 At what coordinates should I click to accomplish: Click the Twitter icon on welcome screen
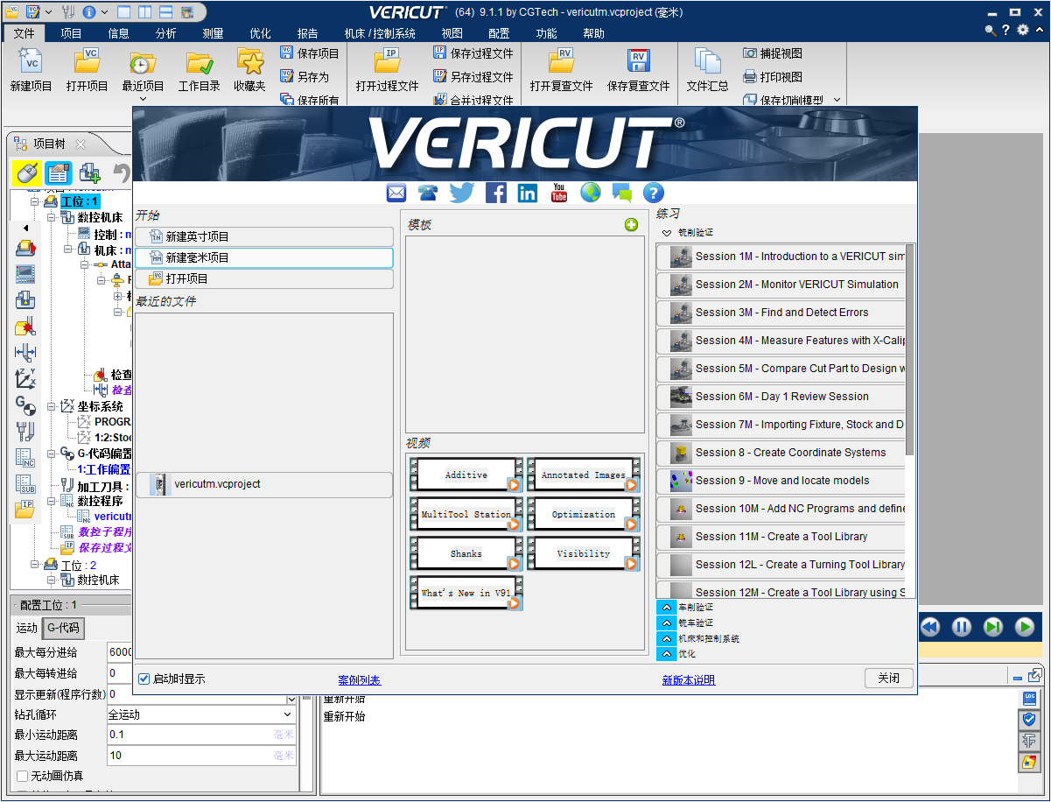point(461,193)
